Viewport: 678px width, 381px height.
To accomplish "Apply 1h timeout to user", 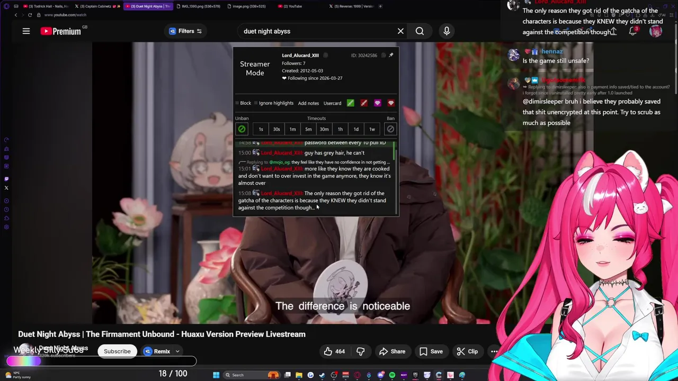I will (x=340, y=129).
